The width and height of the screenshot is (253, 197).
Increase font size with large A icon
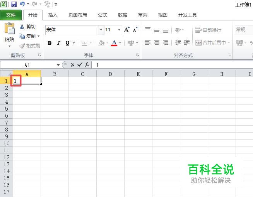click(127, 30)
